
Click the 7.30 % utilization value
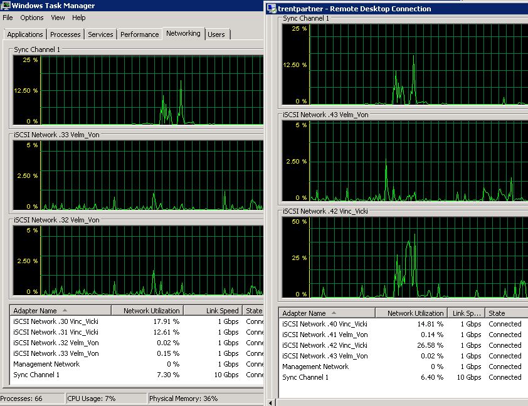click(168, 375)
